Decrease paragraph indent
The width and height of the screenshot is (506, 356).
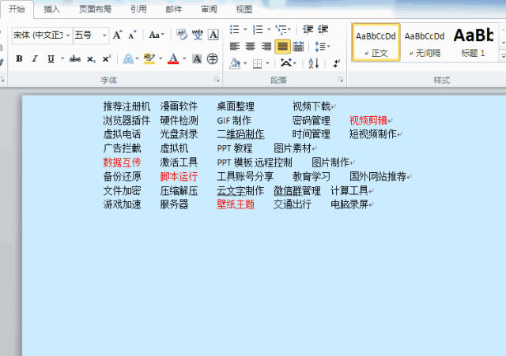308,29
